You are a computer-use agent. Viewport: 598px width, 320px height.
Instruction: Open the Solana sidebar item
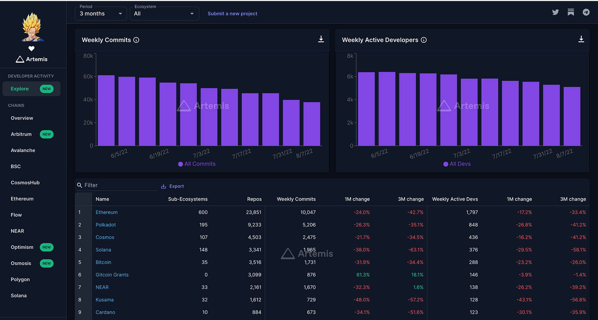[x=18, y=295]
